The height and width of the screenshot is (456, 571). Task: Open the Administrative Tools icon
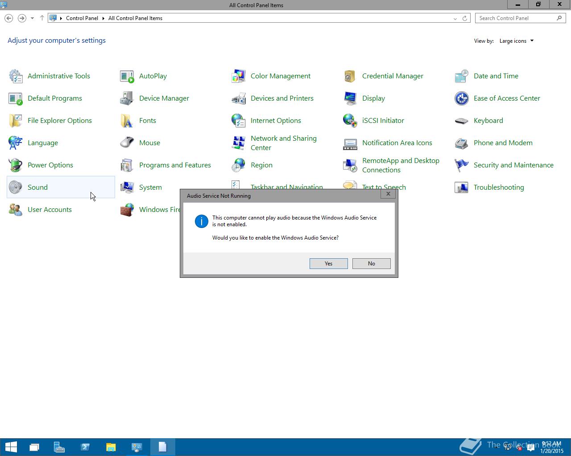pyautogui.click(x=16, y=76)
